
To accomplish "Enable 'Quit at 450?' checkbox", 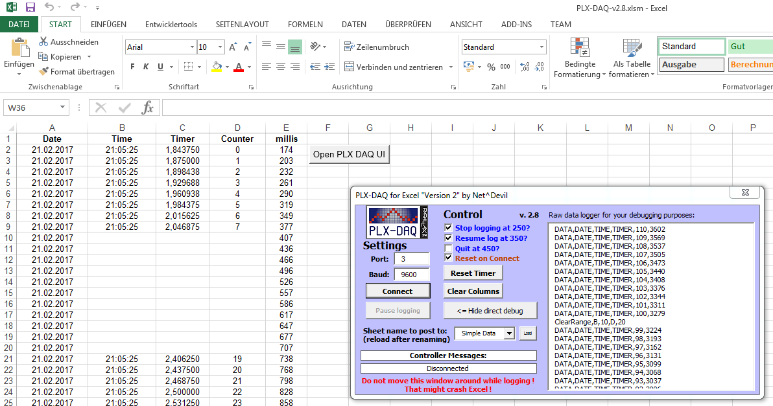I will pyautogui.click(x=448, y=248).
